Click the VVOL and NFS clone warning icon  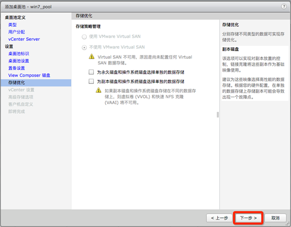tap(98, 90)
